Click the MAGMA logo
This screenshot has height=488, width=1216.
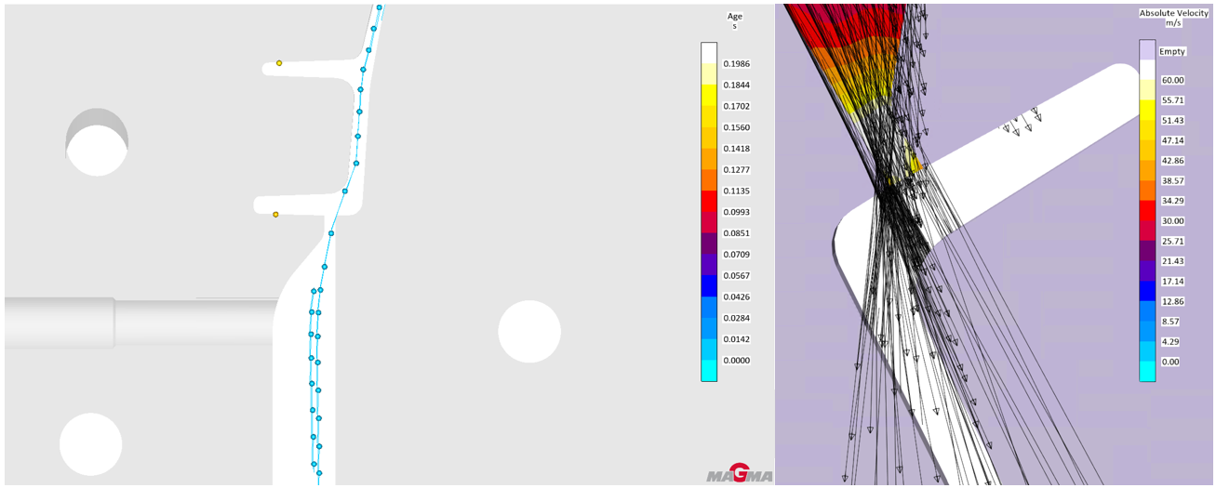click(x=739, y=474)
